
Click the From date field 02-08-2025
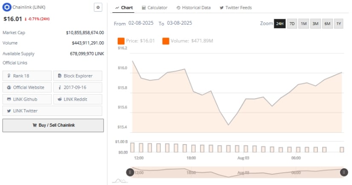tap(141, 23)
